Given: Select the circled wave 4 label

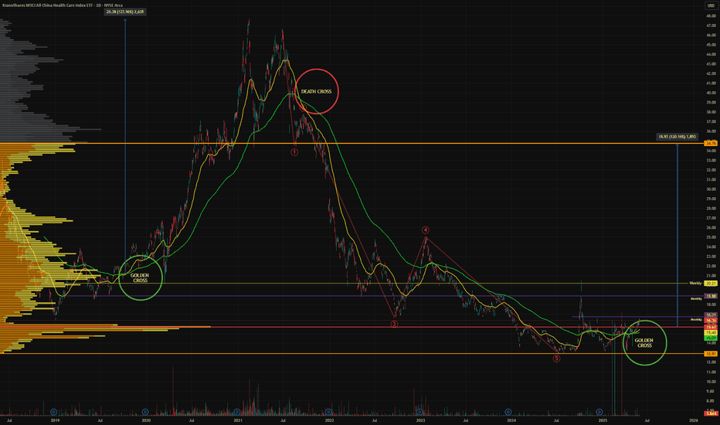Looking at the screenshot, I should pos(425,229).
